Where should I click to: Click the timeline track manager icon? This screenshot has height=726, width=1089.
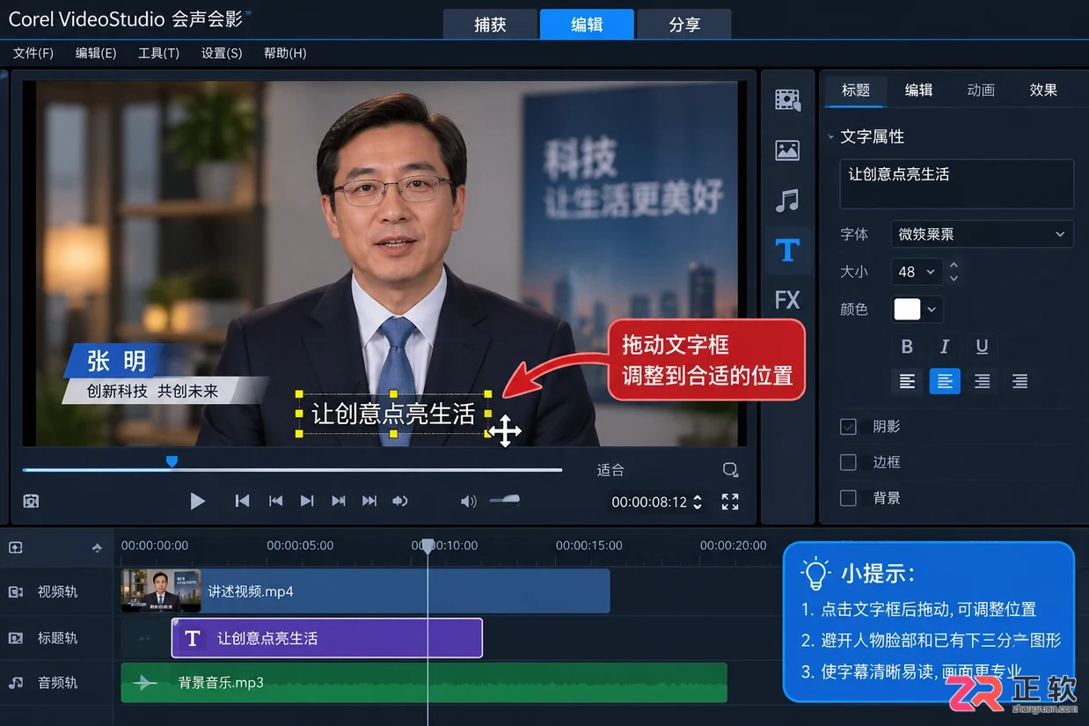pos(15,546)
